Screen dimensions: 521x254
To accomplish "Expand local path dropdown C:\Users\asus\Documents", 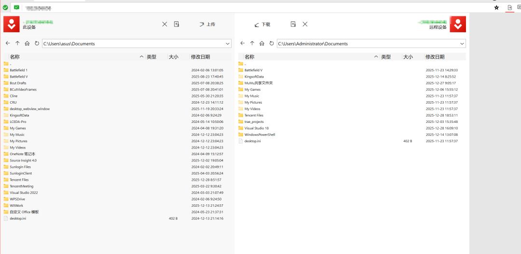I will (228, 43).
